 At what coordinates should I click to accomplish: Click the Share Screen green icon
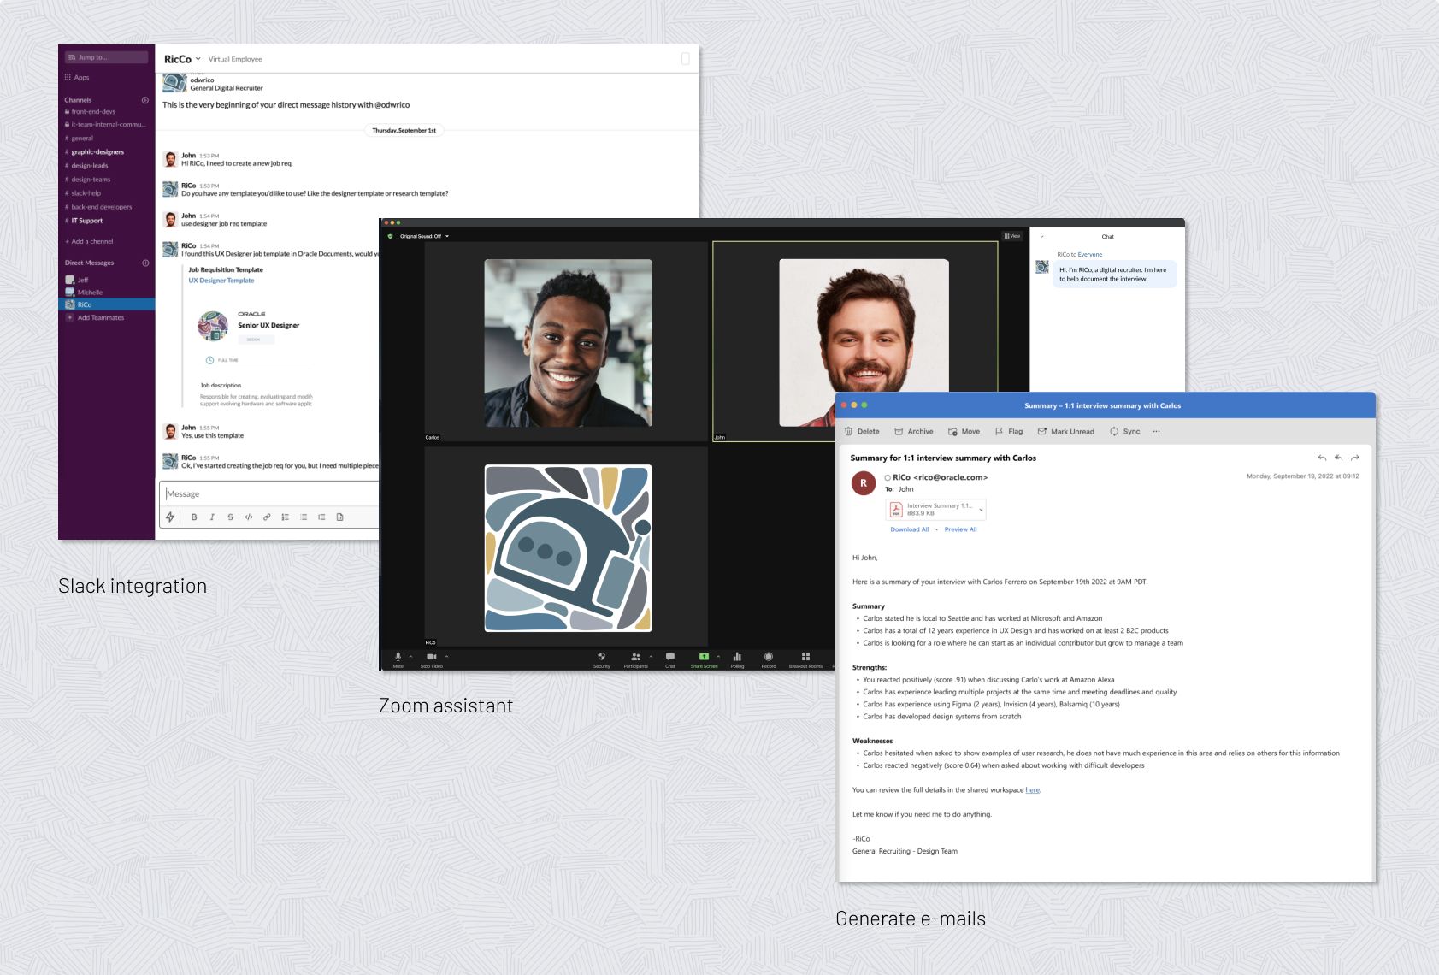704,657
